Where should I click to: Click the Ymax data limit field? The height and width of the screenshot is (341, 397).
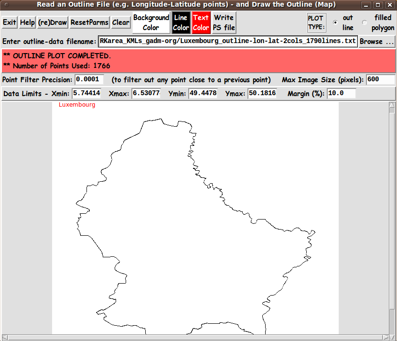pos(262,93)
